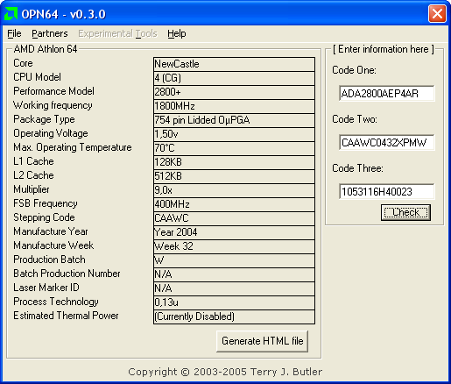Image resolution: width=451 pixels, height=384 pixels.
Task: Open the Partners menu
Action: point(50,33)
